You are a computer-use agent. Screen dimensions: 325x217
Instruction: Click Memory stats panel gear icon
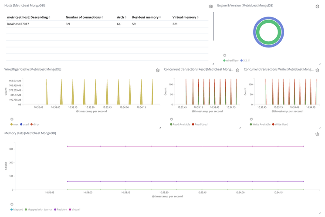coord(317,134)
